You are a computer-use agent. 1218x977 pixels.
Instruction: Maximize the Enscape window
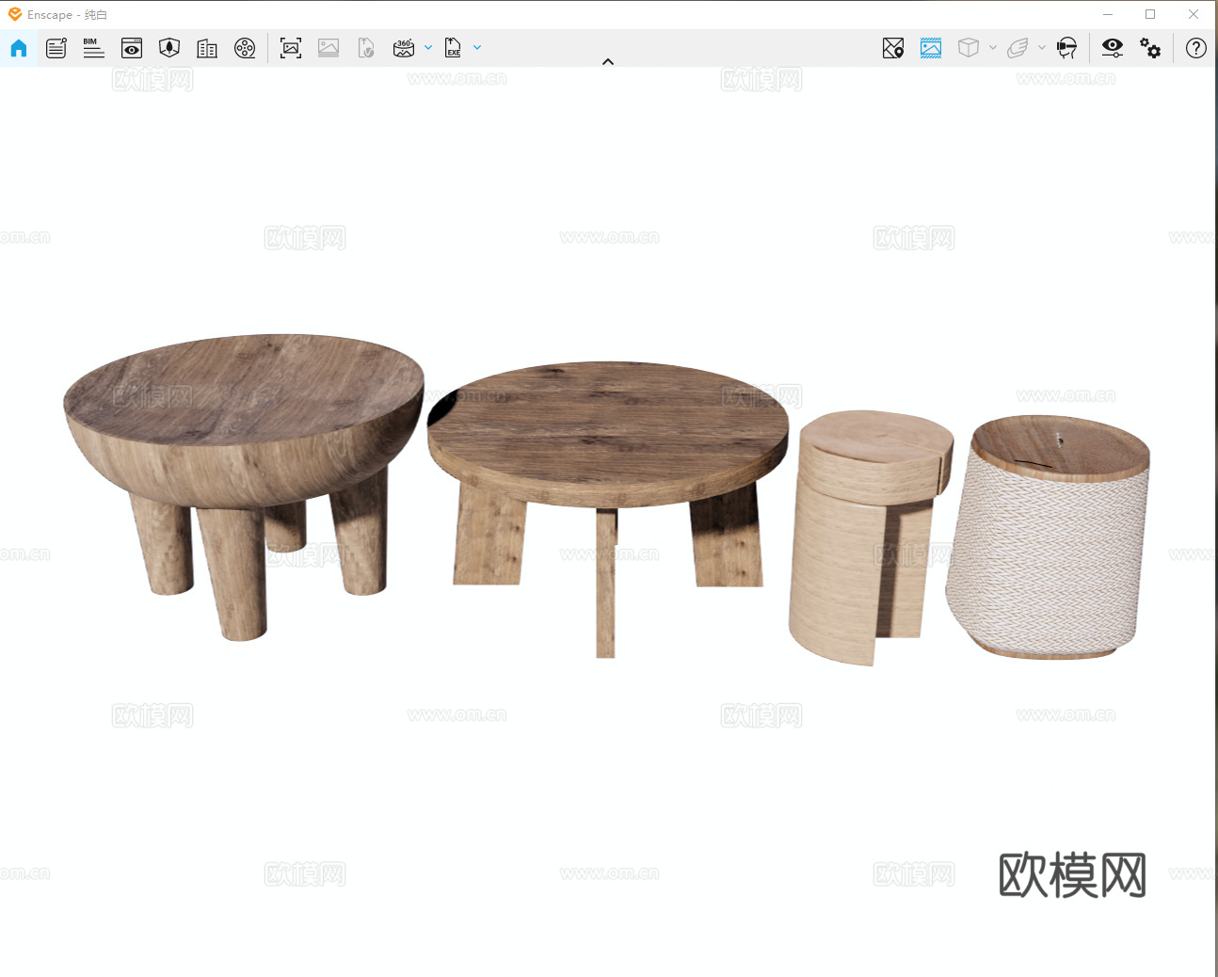point(1150,14)
